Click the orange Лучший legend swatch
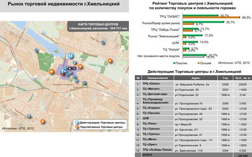 [x=199, y=63]
